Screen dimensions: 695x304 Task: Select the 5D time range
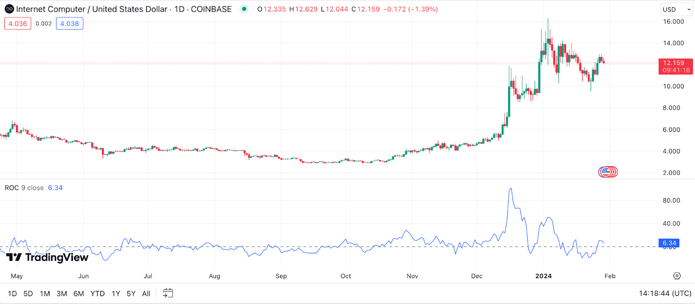point(28,294)
